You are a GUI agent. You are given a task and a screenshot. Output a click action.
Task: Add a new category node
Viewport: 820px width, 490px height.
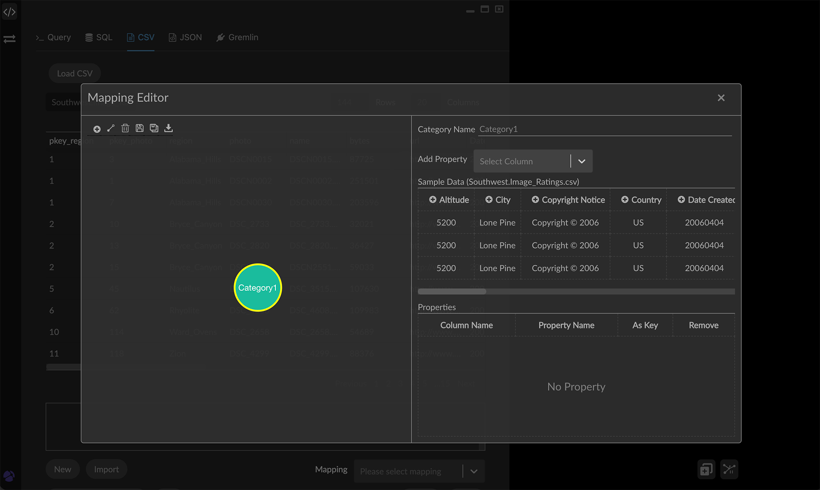97,129
